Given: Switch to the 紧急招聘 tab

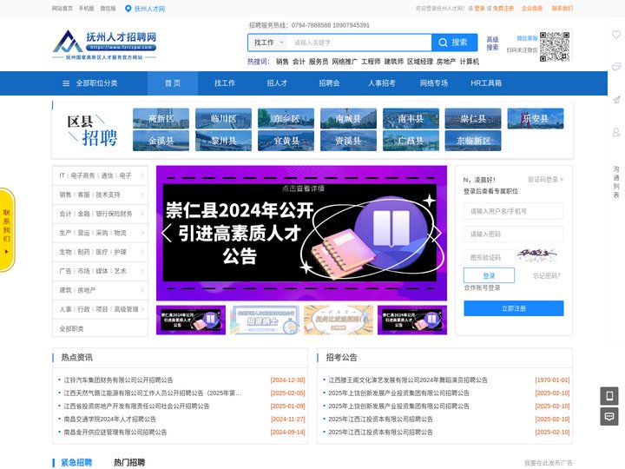Looking at the screenshot, I should coord(76,462).
